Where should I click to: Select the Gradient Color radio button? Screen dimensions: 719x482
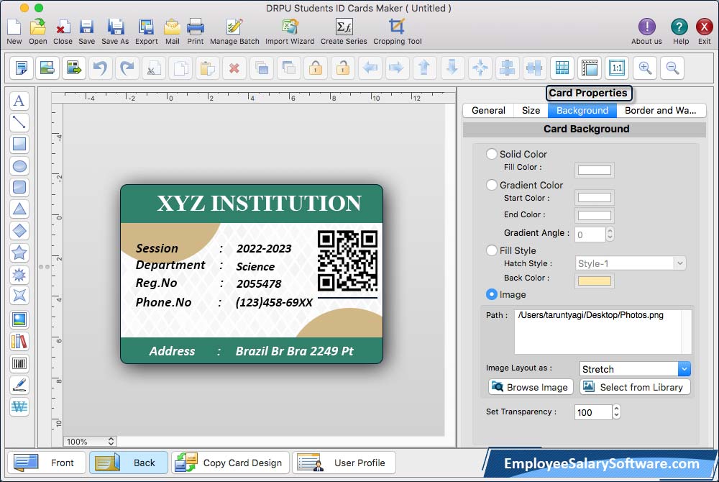pyautogui.click(x=492, y=185)
